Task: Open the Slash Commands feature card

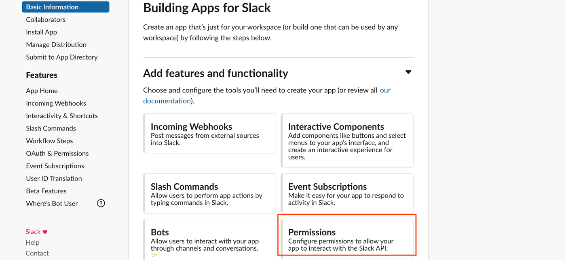Action: (x=209, y=193)
